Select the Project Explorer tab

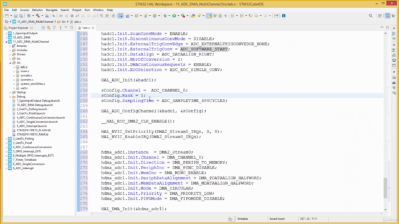(18, 28)
